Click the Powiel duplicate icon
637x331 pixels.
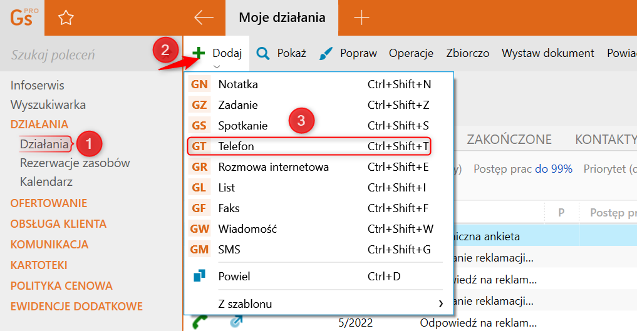199,276
